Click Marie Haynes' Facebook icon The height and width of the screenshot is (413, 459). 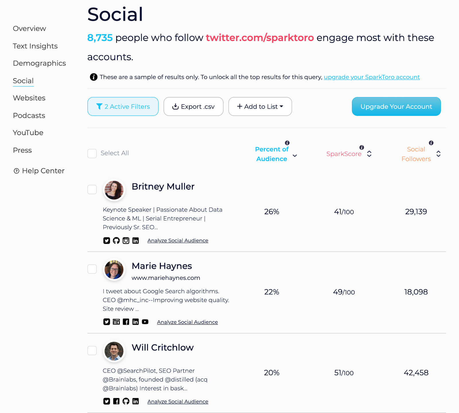126,322
